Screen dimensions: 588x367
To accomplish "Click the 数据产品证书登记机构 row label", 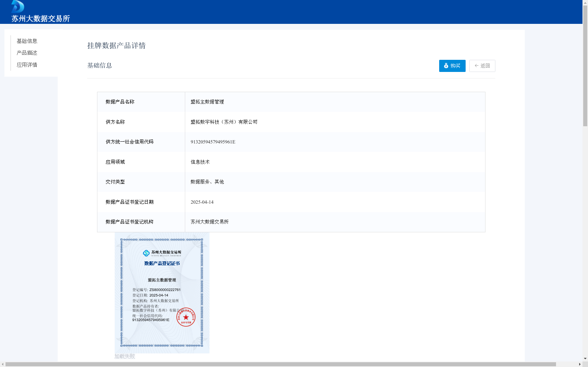I will [x=129, y=222].
